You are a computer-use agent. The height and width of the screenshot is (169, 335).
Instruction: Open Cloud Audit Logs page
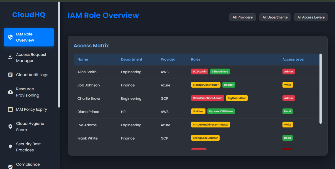click(29, 75)
